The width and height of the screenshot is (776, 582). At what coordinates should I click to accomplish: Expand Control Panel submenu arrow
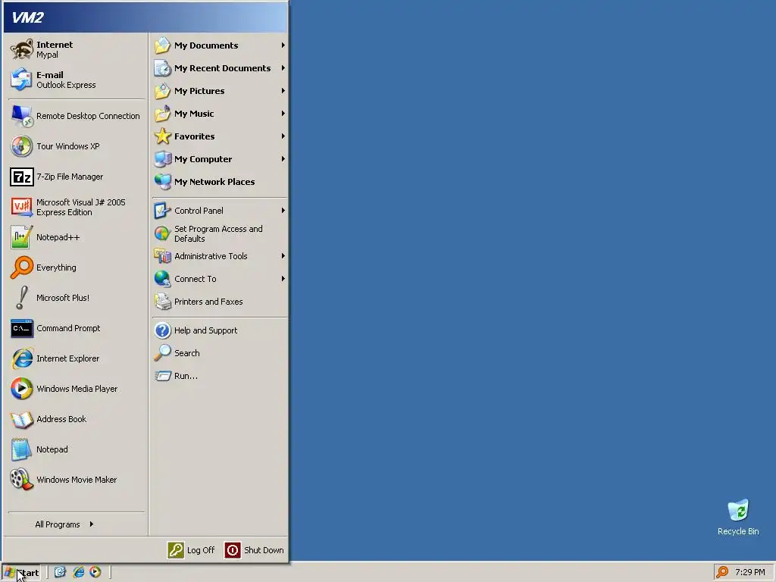click(x=283, y=211)
